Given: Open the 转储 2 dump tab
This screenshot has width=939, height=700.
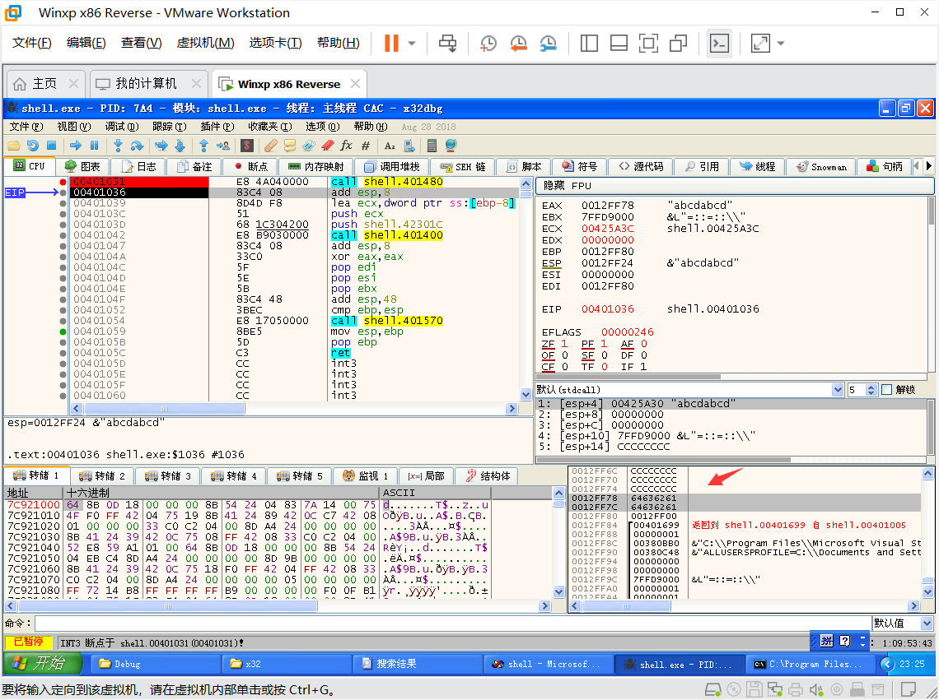Looking at the screenshot, I should [102, 475].
